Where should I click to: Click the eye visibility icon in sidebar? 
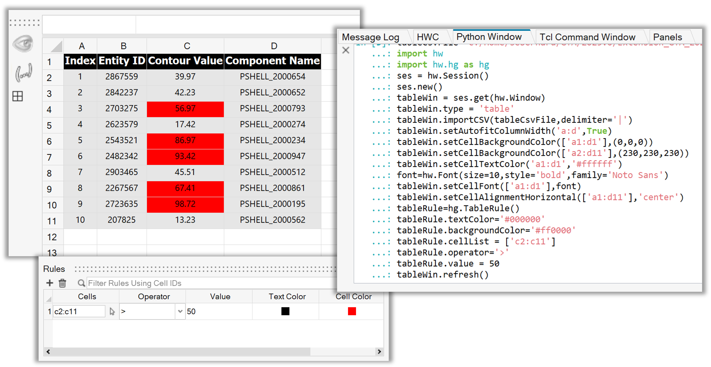pyautogui.click(x=23, y=44)
